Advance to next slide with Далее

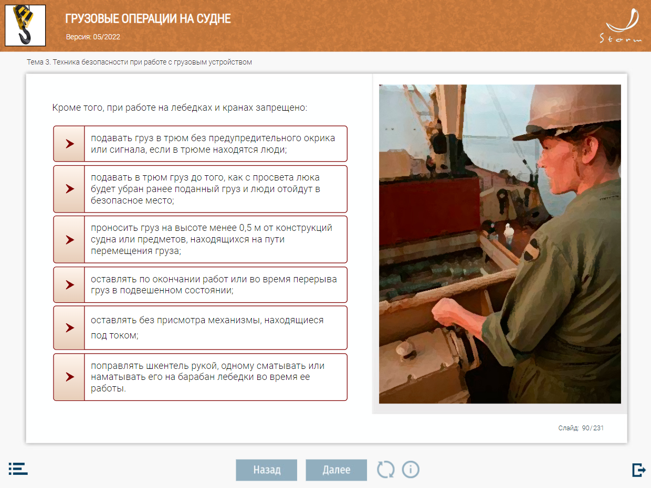(337, 470)
